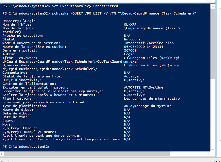Click the vertical scrollbar thumb
Screen dimensions: 221x162
click(x=213, y=43)
